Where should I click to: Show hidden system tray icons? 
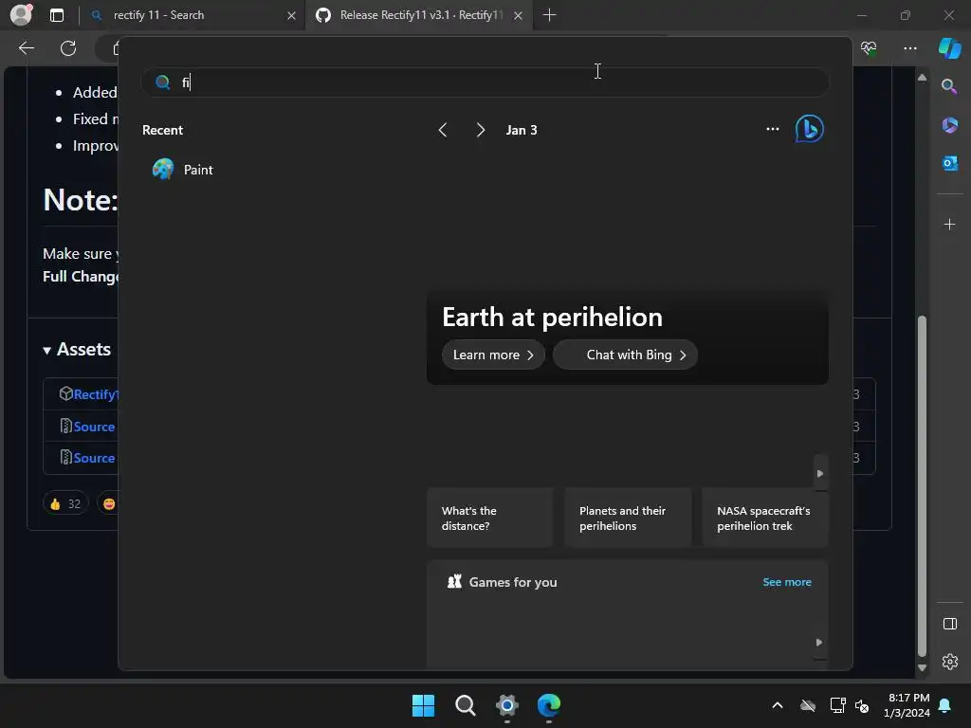click(x=778, y=705)
